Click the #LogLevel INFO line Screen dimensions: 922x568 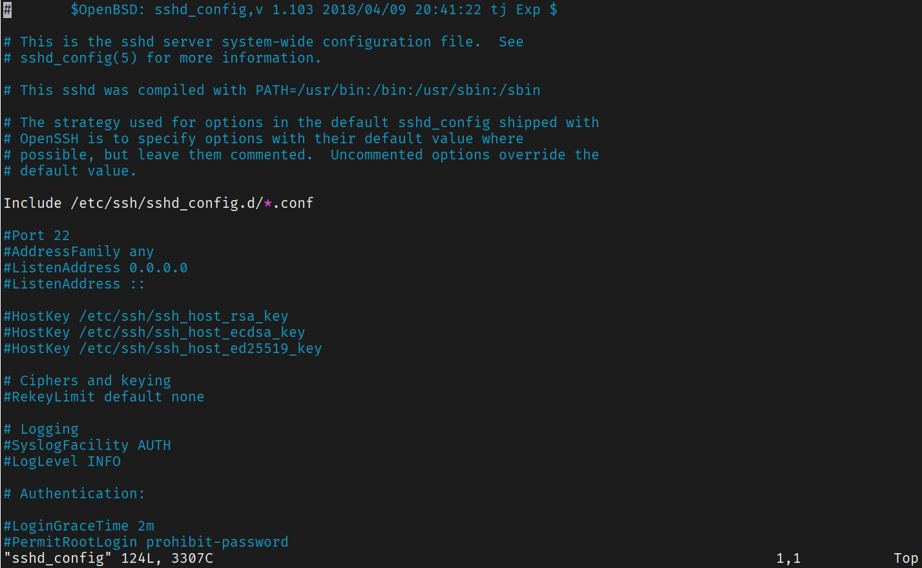click(x=61, y=462)
